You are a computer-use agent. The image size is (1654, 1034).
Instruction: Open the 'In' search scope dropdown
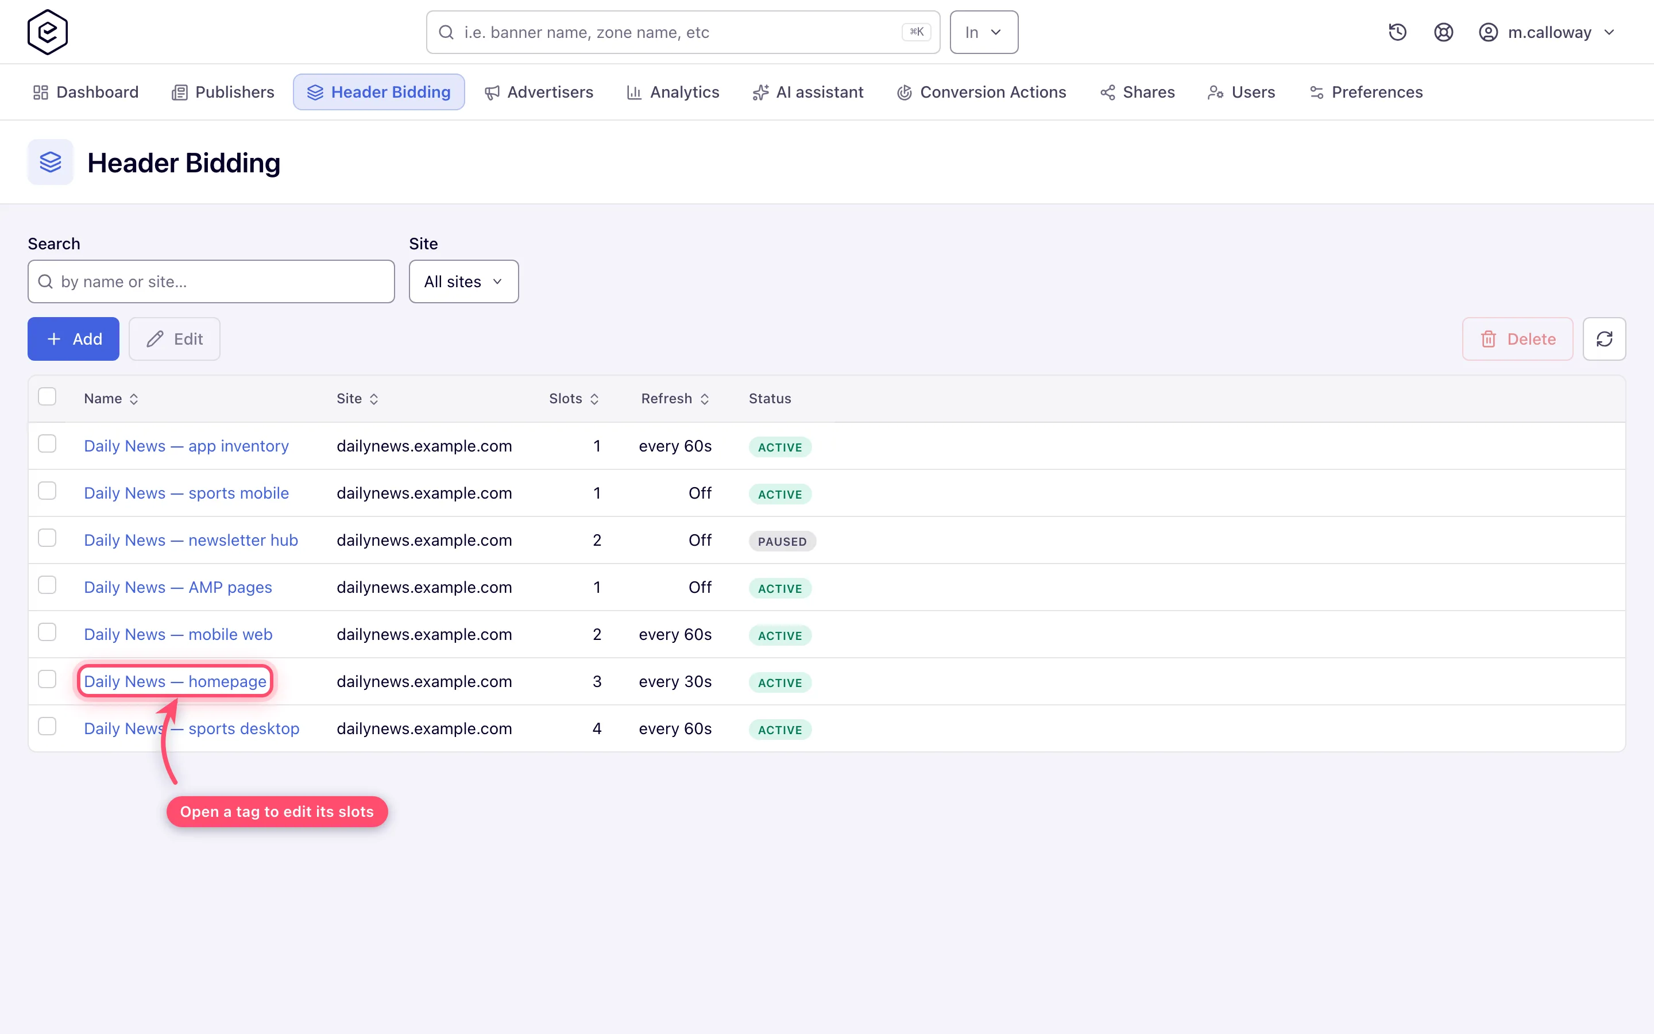pyautogui.click(x=984, y=32)
